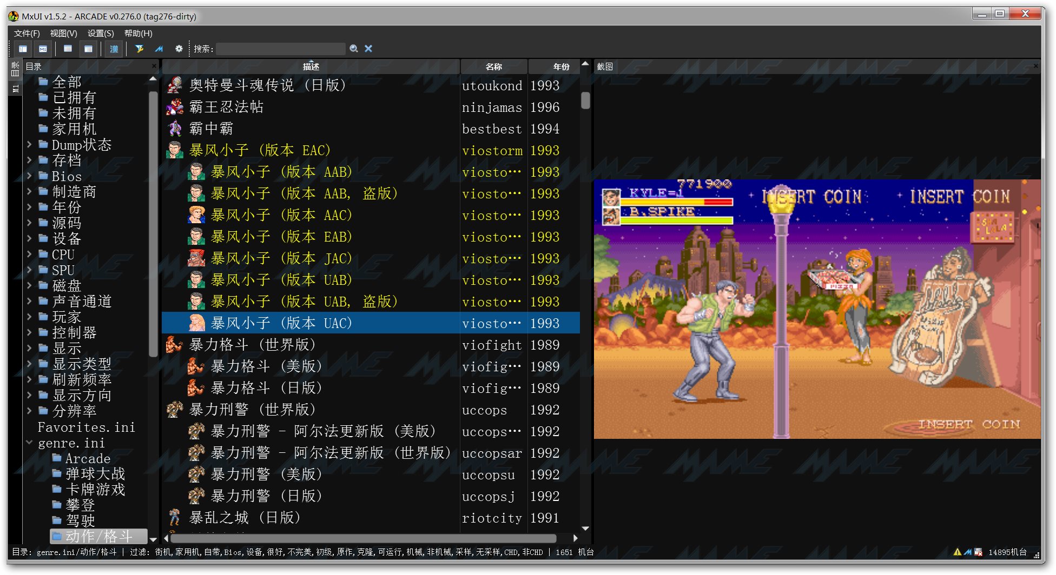Click the 暴风小子 (版本 AAC) blonde character icon

196,215
